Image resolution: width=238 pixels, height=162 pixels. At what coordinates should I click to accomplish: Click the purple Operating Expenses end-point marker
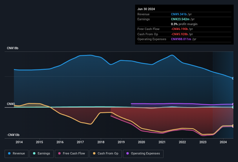(233, 104)
